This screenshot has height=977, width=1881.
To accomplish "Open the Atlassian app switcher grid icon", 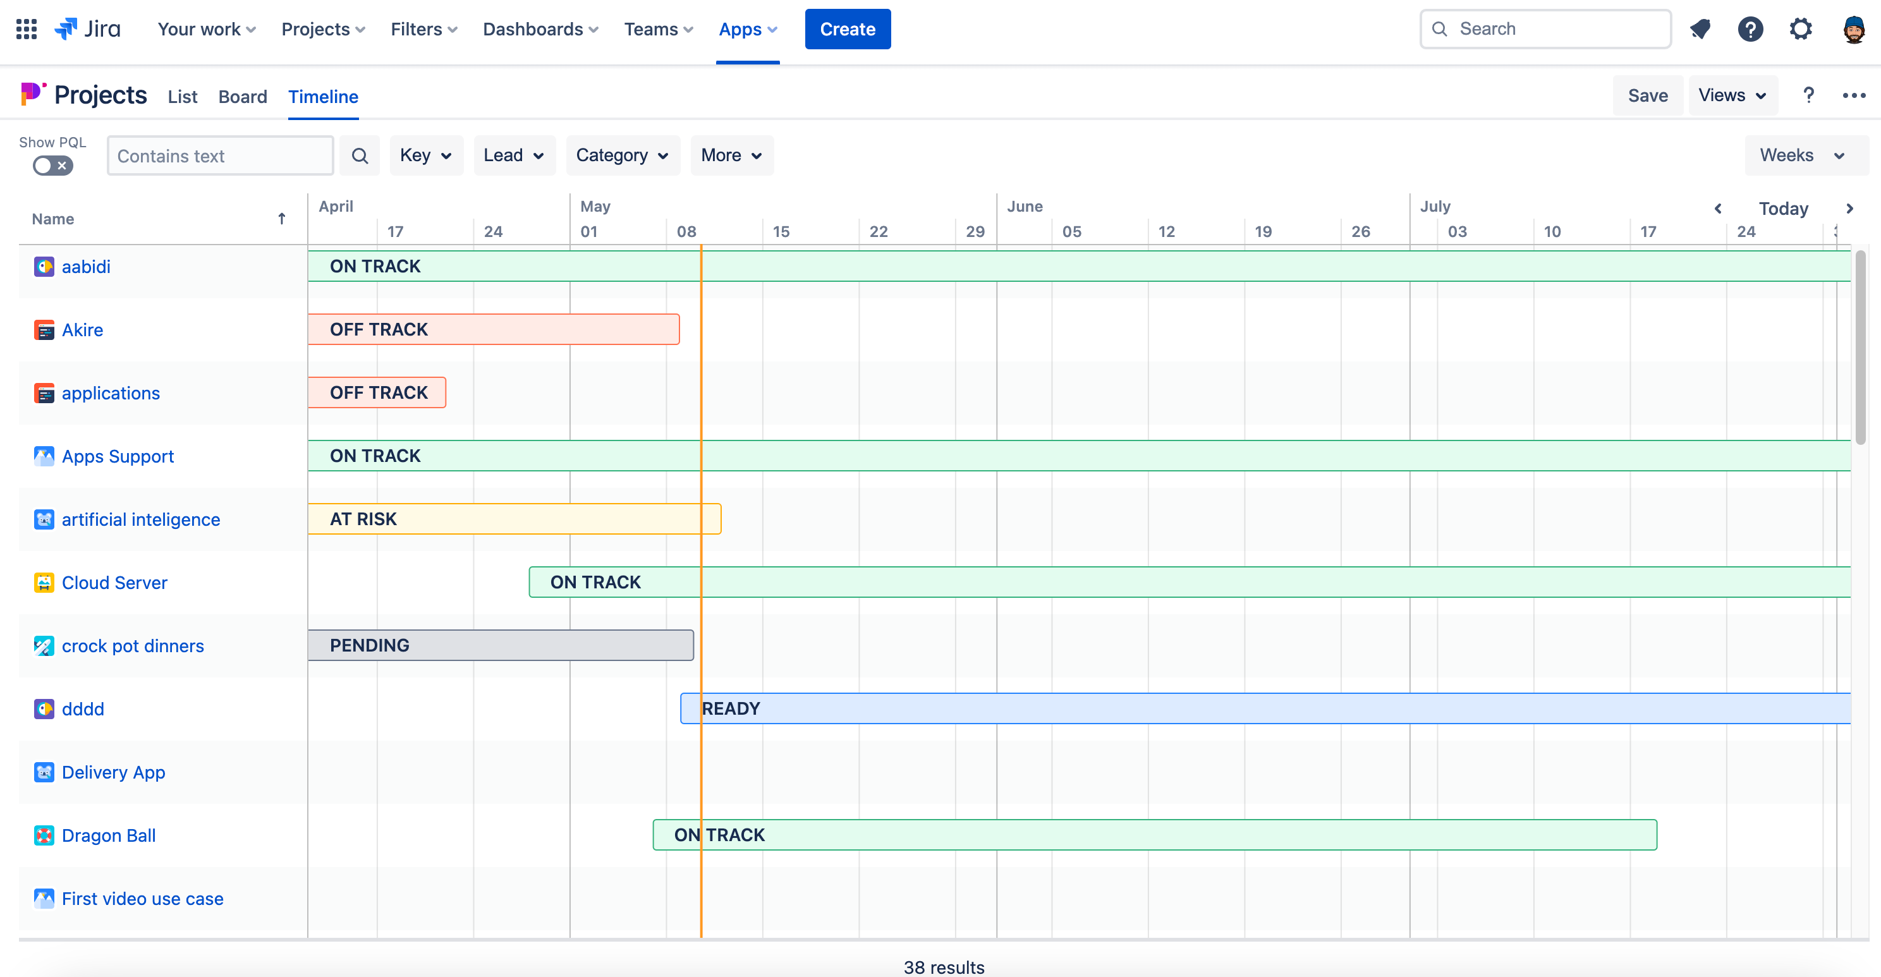I will tap(27, 29).
